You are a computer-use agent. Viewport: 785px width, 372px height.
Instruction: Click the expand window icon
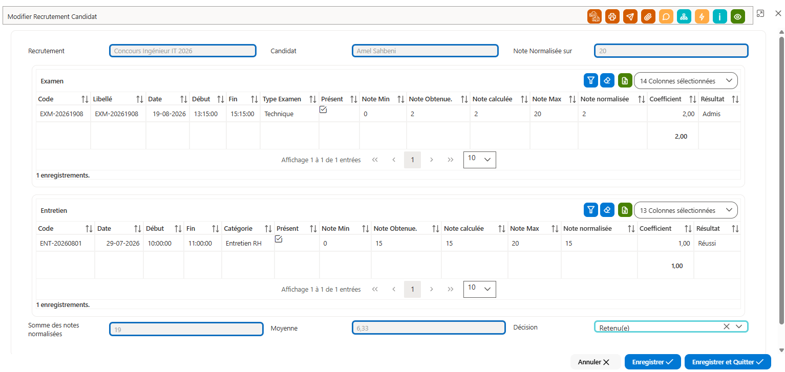point(760,14)
